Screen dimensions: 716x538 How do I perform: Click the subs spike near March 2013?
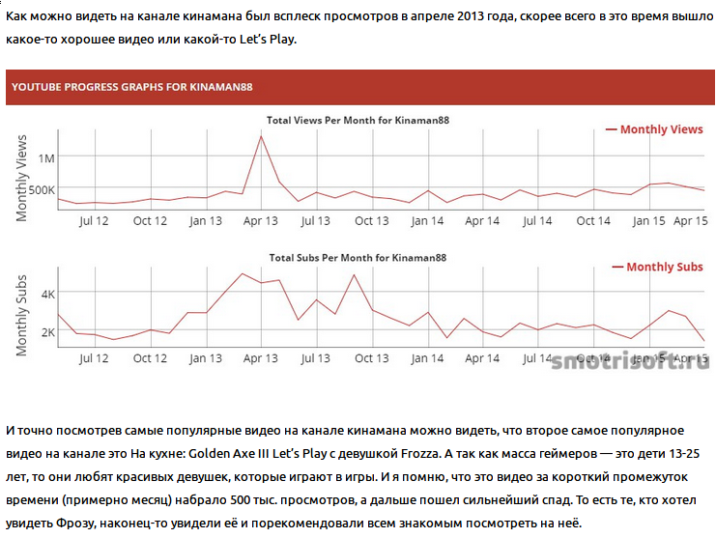coord(242,273)
